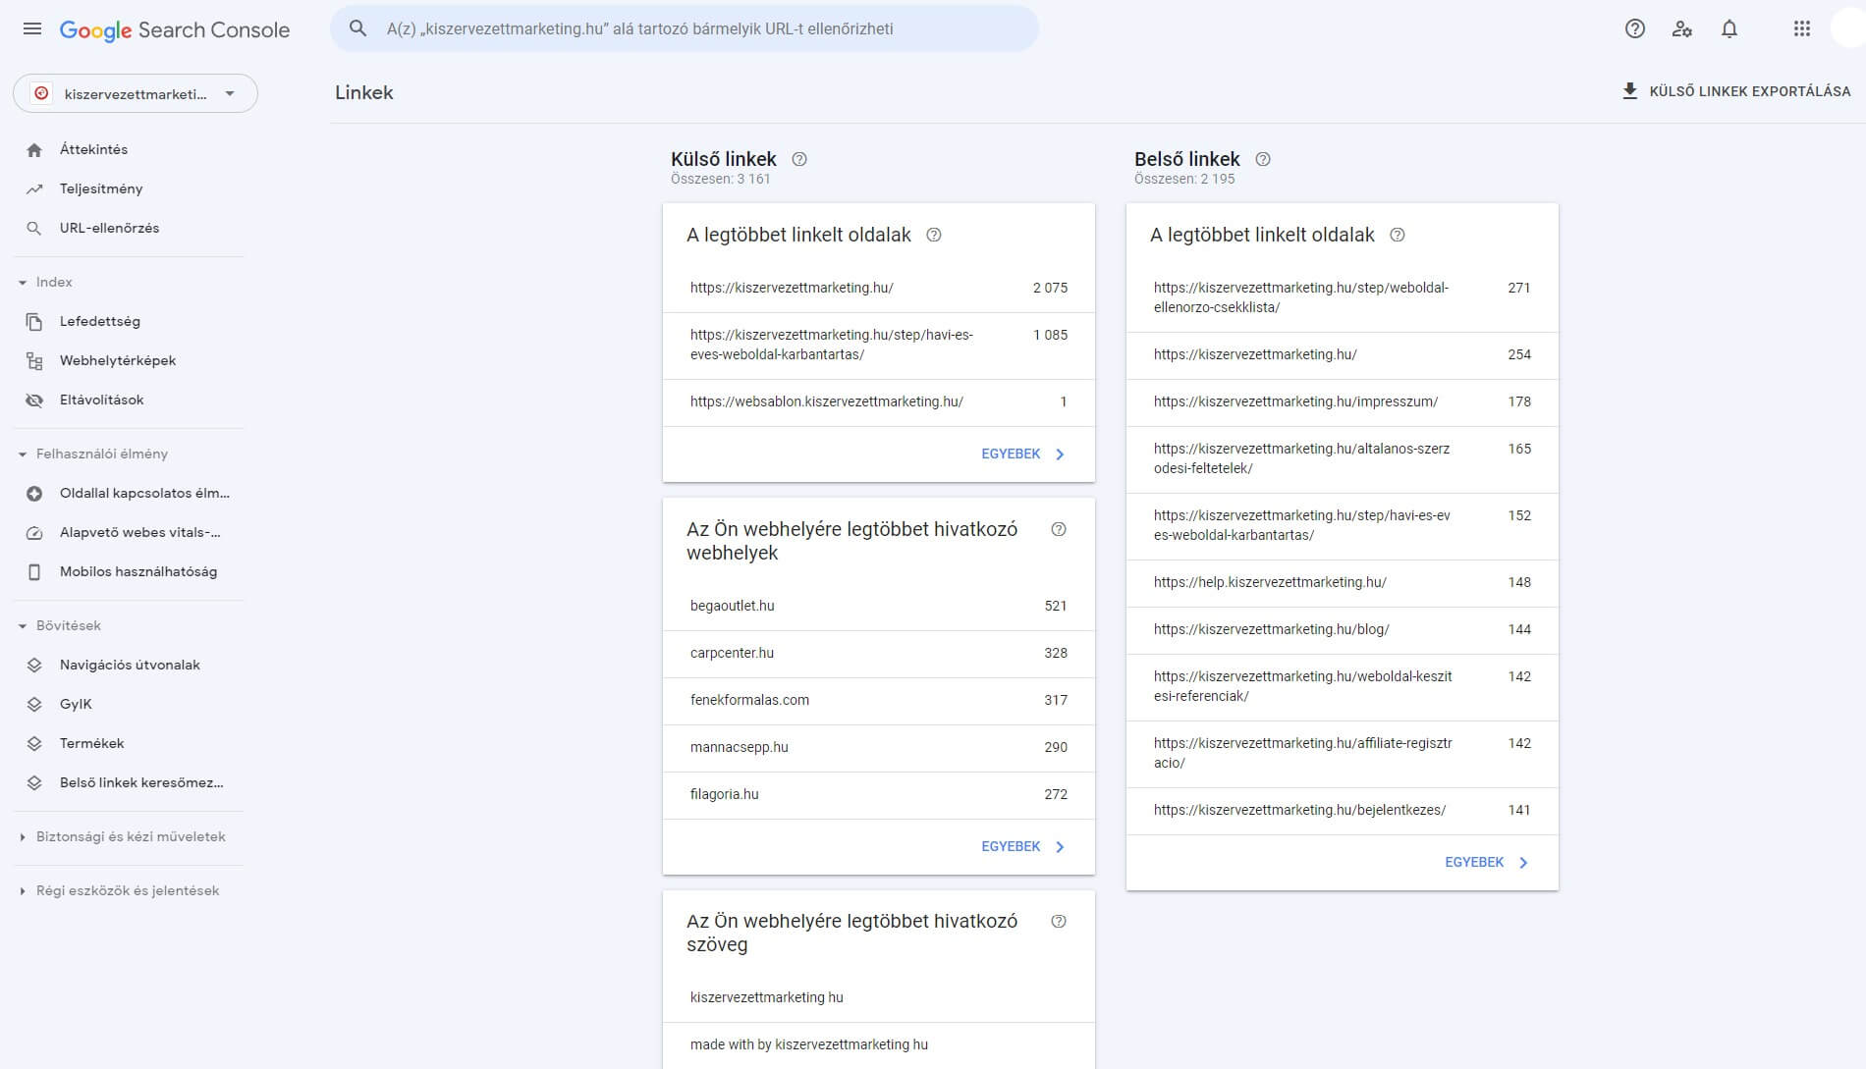
Task: Click KÜLSŐ LINKEK EXPORTÁLÁSA button
Action: 1736,91
